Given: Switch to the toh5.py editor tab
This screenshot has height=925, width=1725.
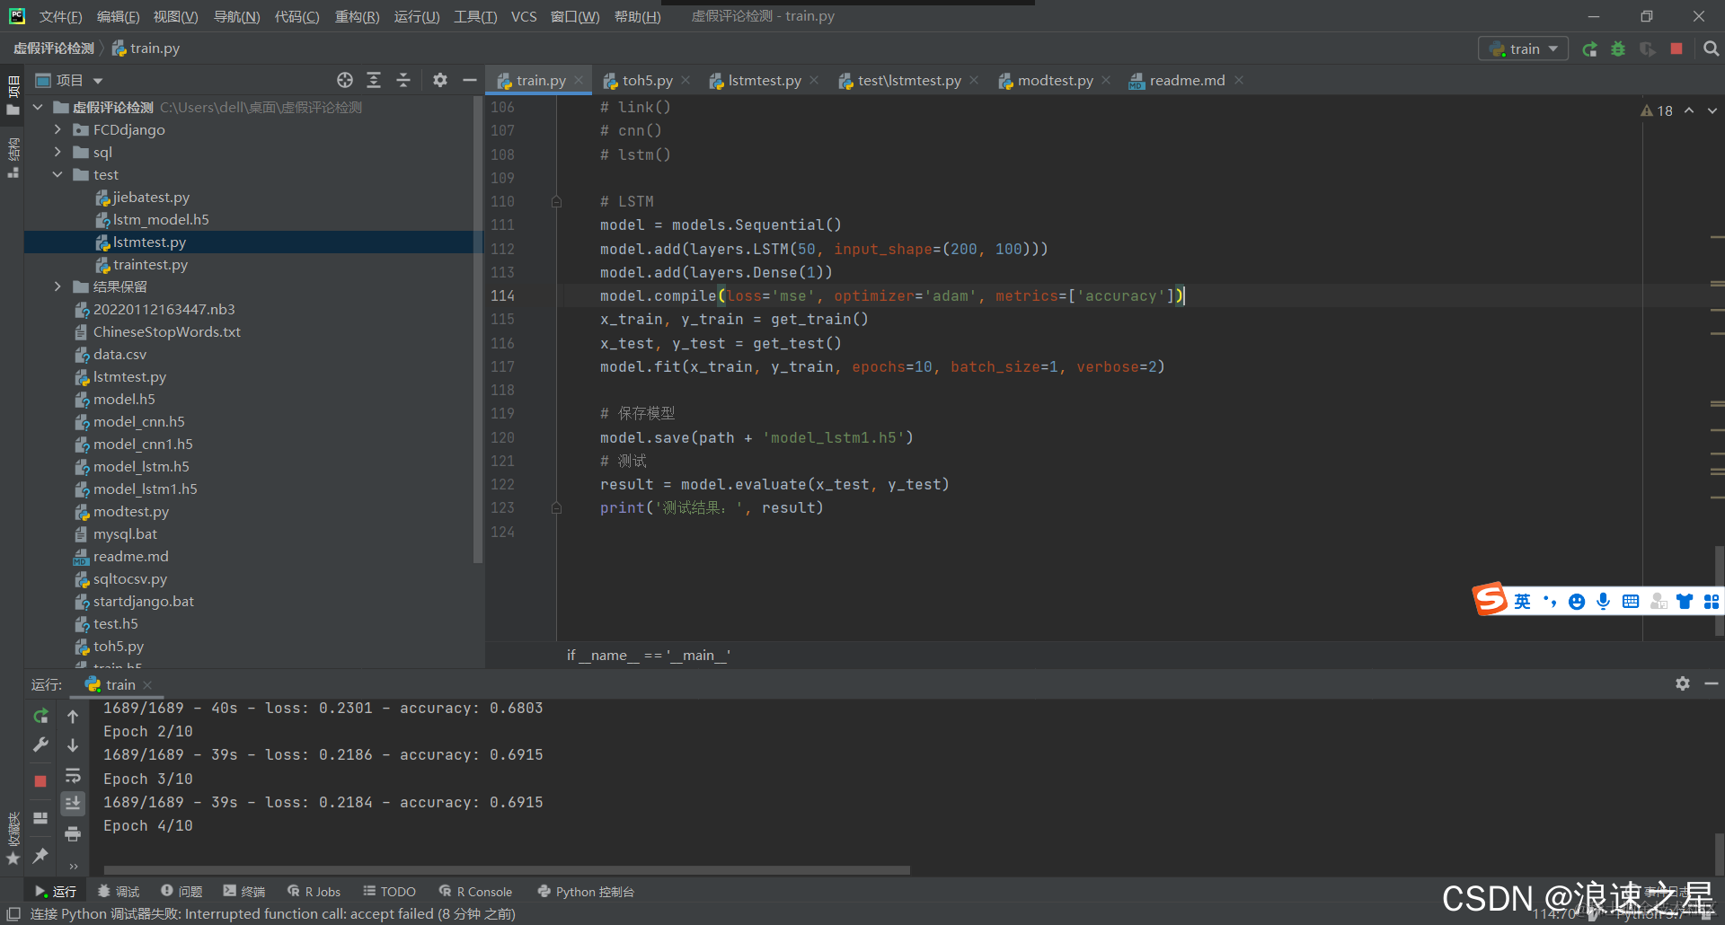Looking at the screenshot, I should pos(647,81).
